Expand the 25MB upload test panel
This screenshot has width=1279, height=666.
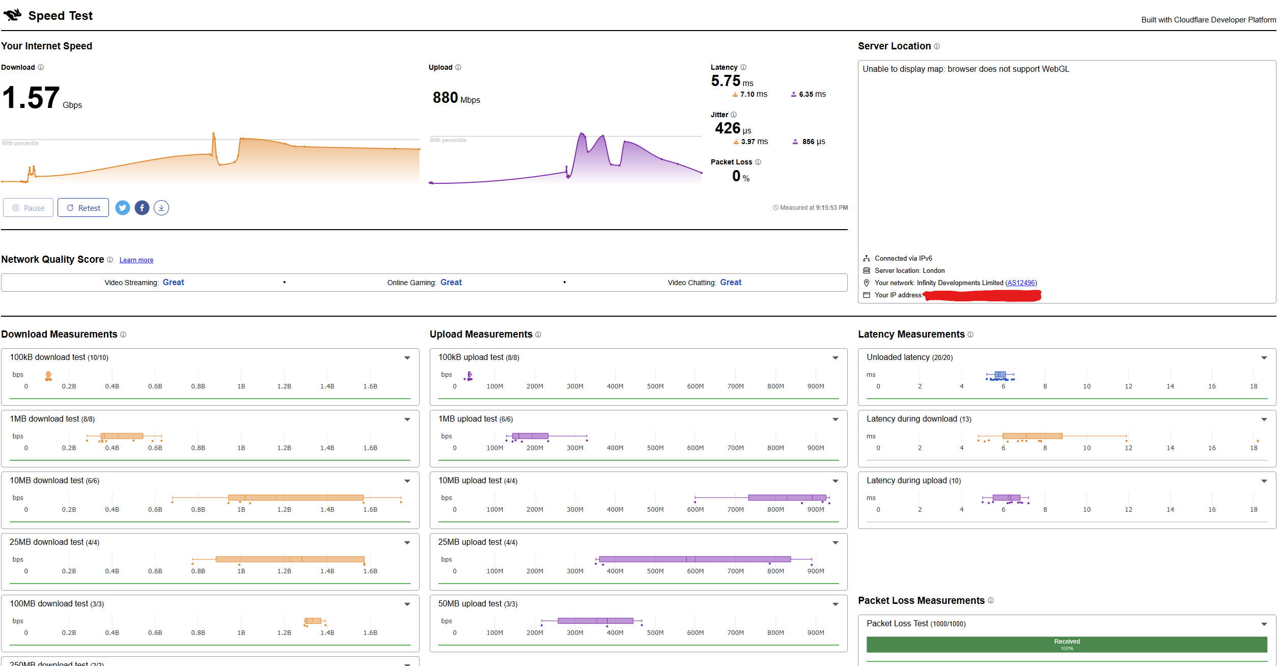[x=836, y=543]
